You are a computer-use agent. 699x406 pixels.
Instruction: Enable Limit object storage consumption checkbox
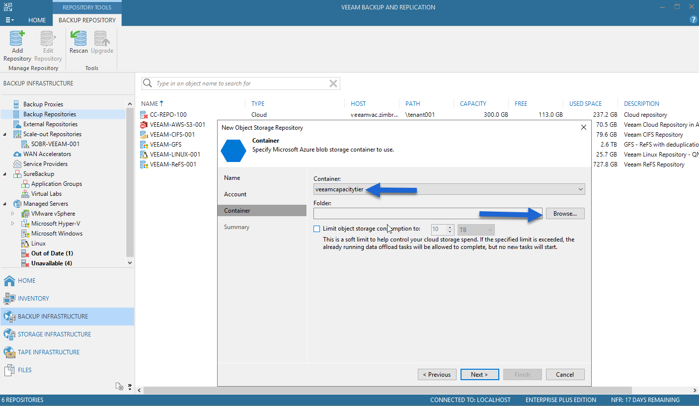click(x=317, y=229)
